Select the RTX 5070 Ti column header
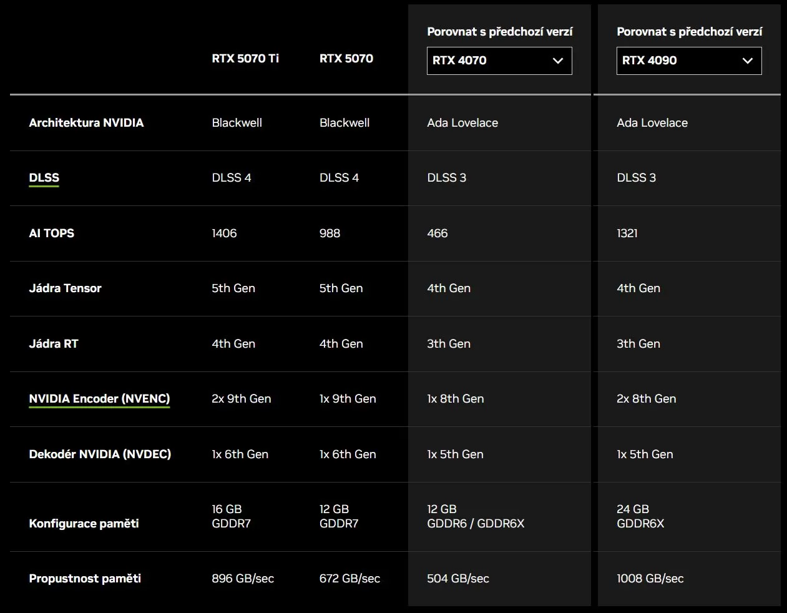 [x=245, y=59]
